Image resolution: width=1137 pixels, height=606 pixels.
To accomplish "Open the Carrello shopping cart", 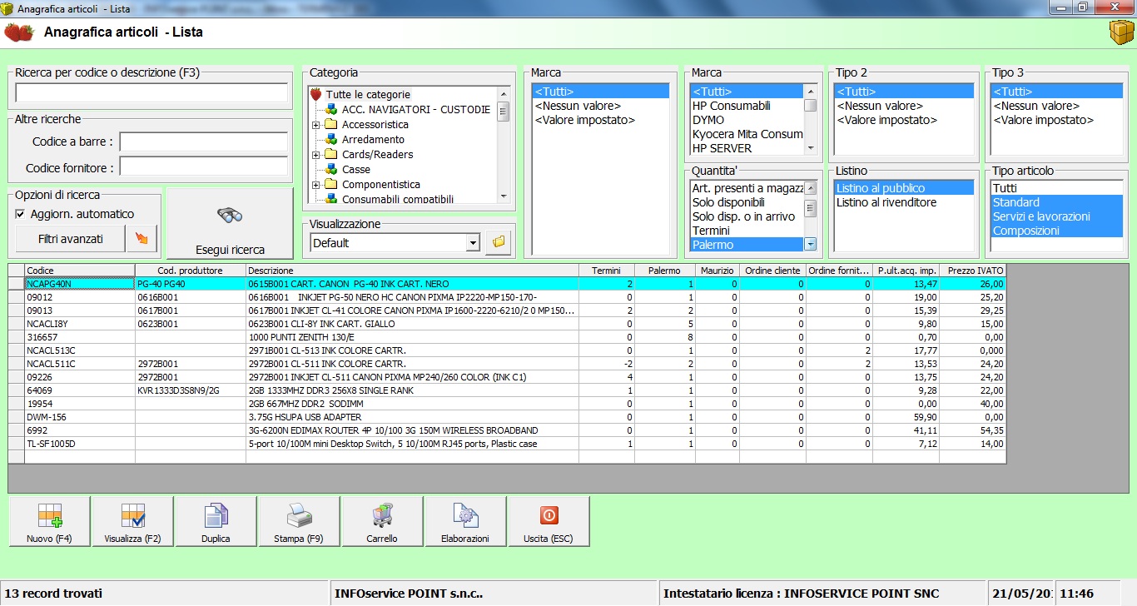I will tap(383, 522).
